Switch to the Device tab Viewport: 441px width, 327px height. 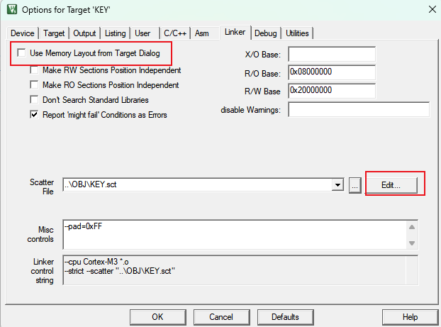22,33
